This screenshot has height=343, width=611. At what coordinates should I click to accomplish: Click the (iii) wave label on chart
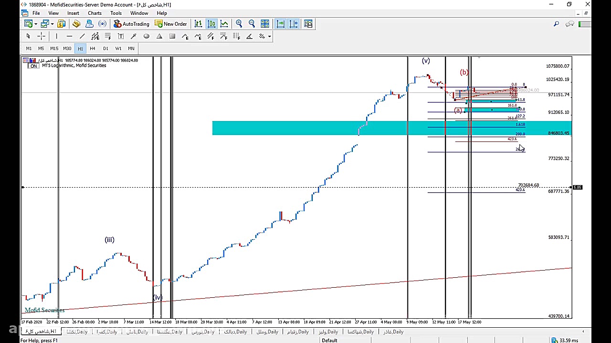109,240
